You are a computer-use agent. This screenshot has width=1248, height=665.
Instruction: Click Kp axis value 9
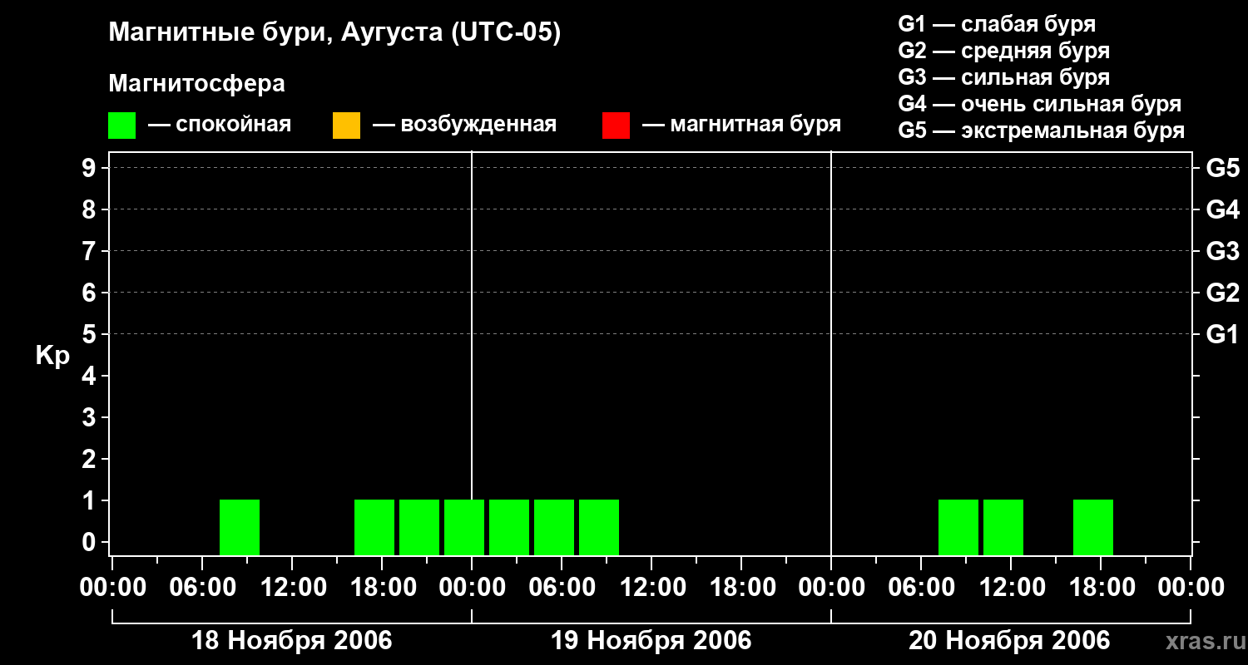91,168
